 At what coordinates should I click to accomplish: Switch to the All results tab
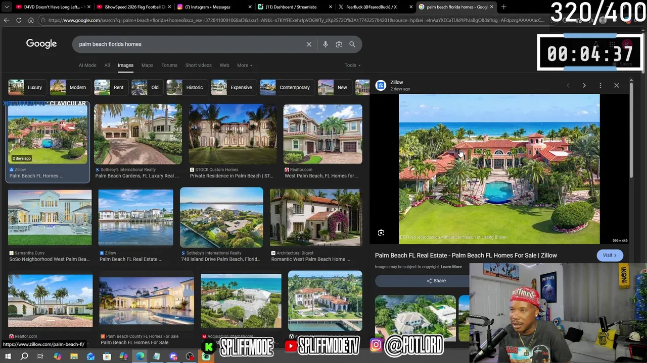[107, 65]
